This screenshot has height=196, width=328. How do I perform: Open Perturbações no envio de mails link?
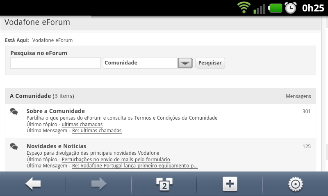coord(116,160)
